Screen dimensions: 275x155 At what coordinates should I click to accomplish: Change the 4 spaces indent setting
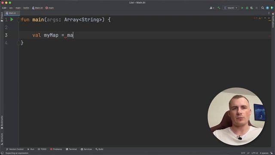pyautogui.click(x=264, y=153)
